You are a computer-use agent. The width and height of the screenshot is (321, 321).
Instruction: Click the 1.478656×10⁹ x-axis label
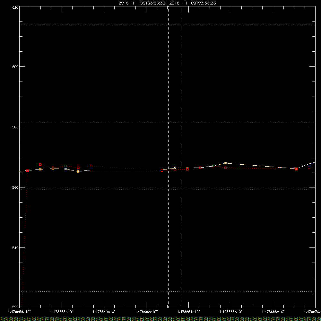tap(19, 312)
